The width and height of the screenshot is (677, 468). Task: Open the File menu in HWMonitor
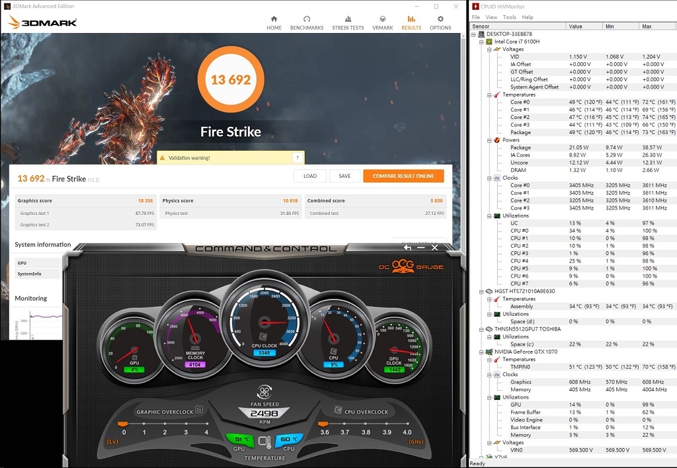[x=476, y=17]
